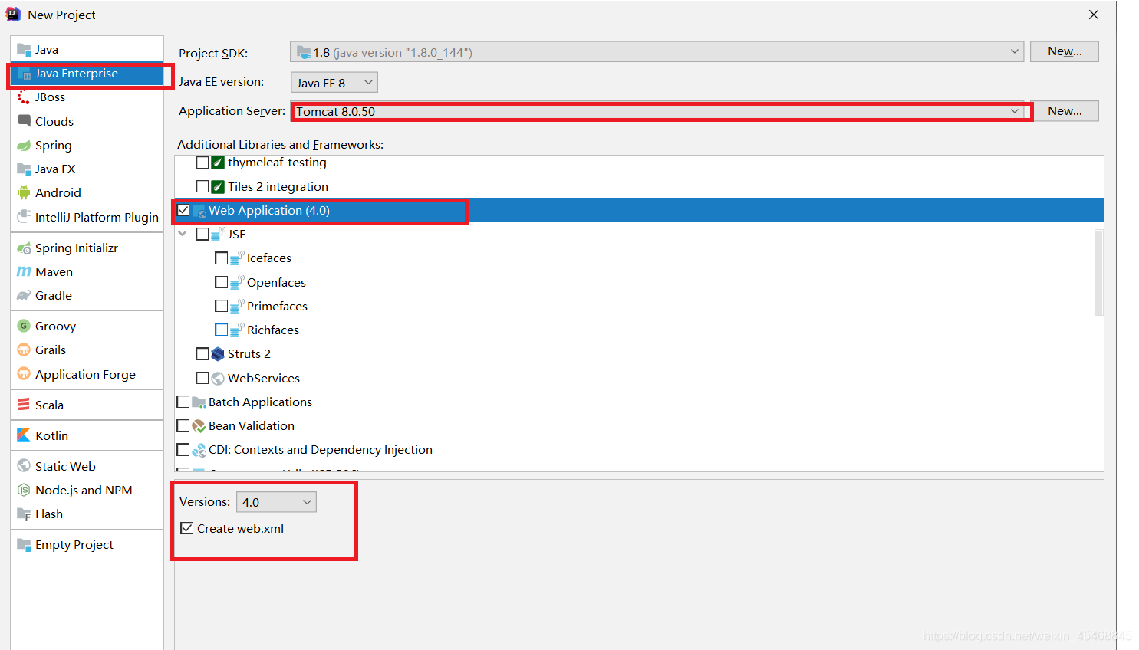Select Java Enterprise in the project list
Image resolution: width=1139 pixels, height=650 pixels.
pyautogui.click(x=87, y=74)
